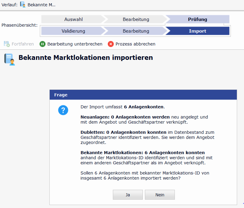The width and height of the screenshot is (244, 208).
Task: Click the blue question mark icon
Action: (x=63, y=110)
